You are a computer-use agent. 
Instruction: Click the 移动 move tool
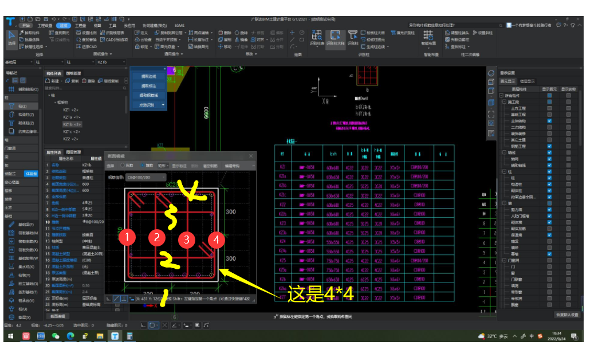click(225, 46)
